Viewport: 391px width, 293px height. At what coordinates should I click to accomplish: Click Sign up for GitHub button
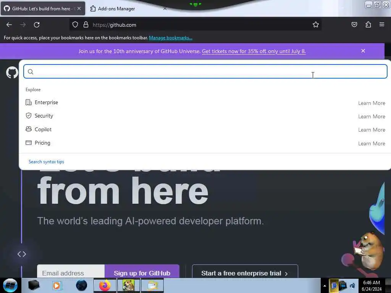[x=142, y=272]
